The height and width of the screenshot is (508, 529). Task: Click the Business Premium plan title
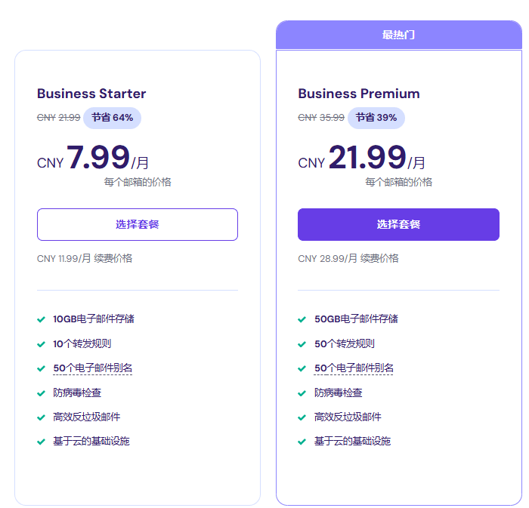[359, 94]
